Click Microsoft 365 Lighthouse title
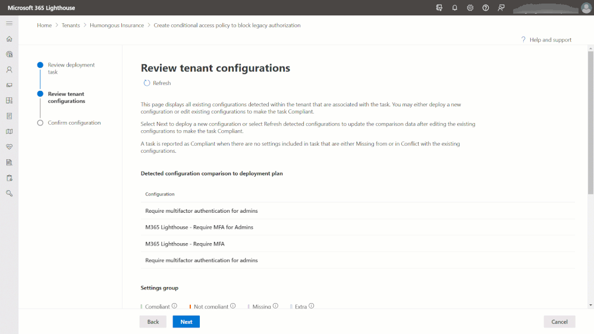This screenshot has height=334, width=594. [x=41, y=8]
